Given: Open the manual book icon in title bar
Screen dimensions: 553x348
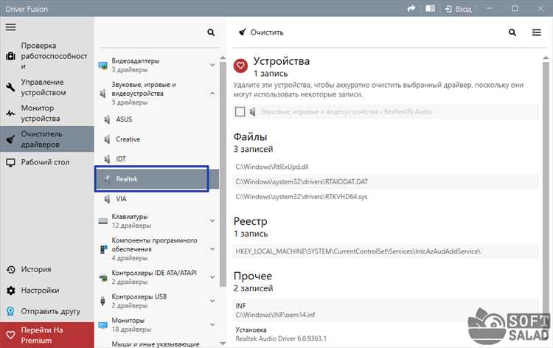Looking at the screenshot, I should point(430,8).
